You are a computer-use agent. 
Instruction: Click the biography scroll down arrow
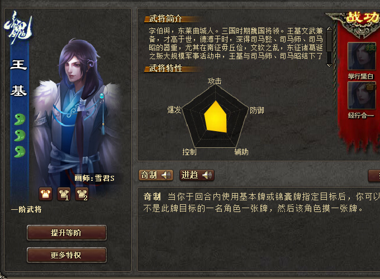pos(329,65)
